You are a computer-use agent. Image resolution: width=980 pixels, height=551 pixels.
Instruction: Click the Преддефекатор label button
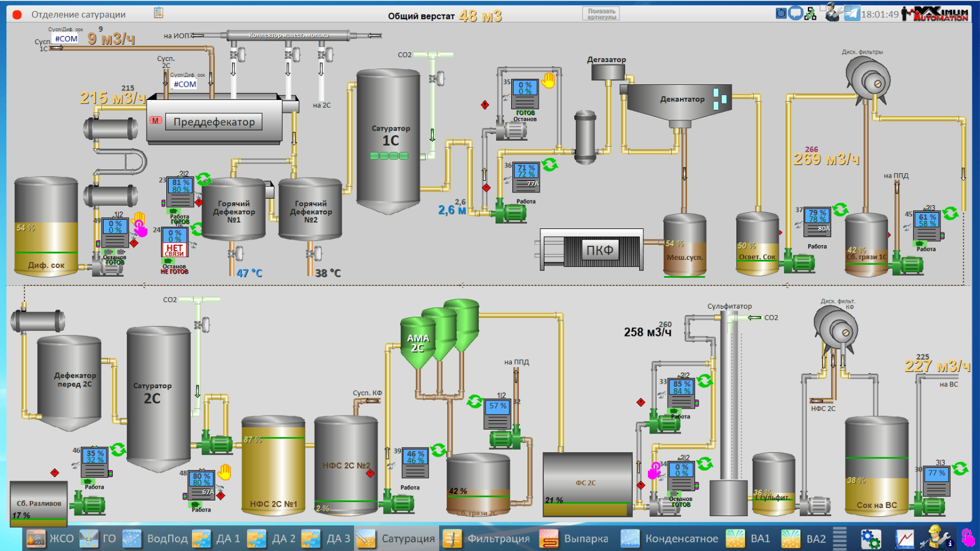[214, 122]
